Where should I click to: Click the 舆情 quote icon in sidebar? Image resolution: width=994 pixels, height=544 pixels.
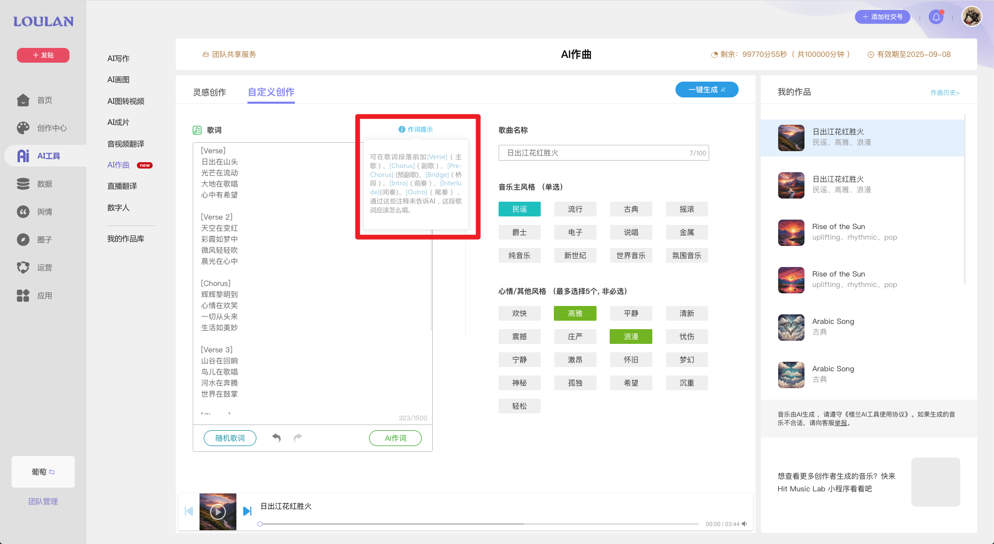coord(23,211)
